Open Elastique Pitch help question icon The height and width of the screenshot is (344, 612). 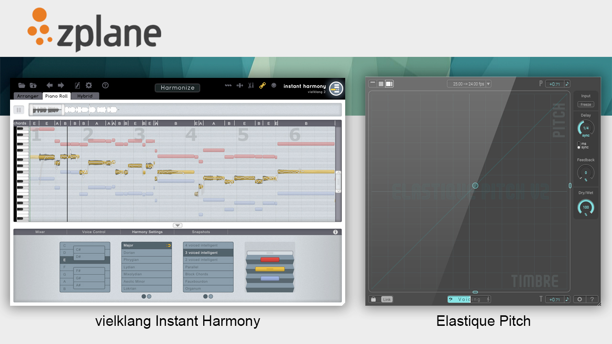click(592, 300)
